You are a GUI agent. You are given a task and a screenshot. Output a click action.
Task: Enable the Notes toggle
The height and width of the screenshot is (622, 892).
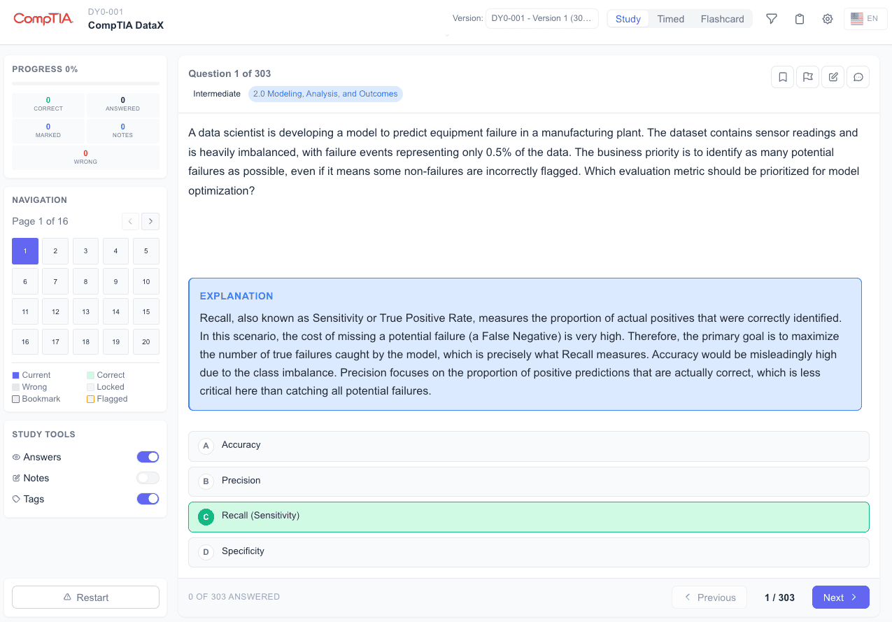(148, 477)
